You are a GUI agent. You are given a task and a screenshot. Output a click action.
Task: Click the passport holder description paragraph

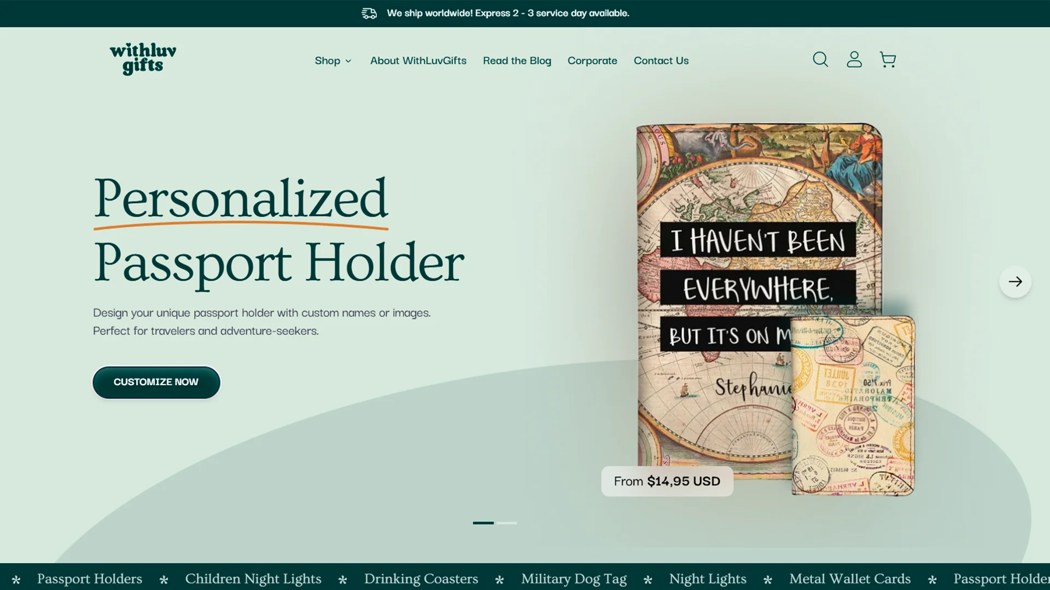click(262, 322)
